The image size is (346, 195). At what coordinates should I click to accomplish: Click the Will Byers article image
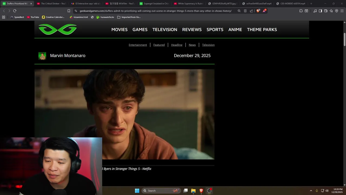coord(124,114)
